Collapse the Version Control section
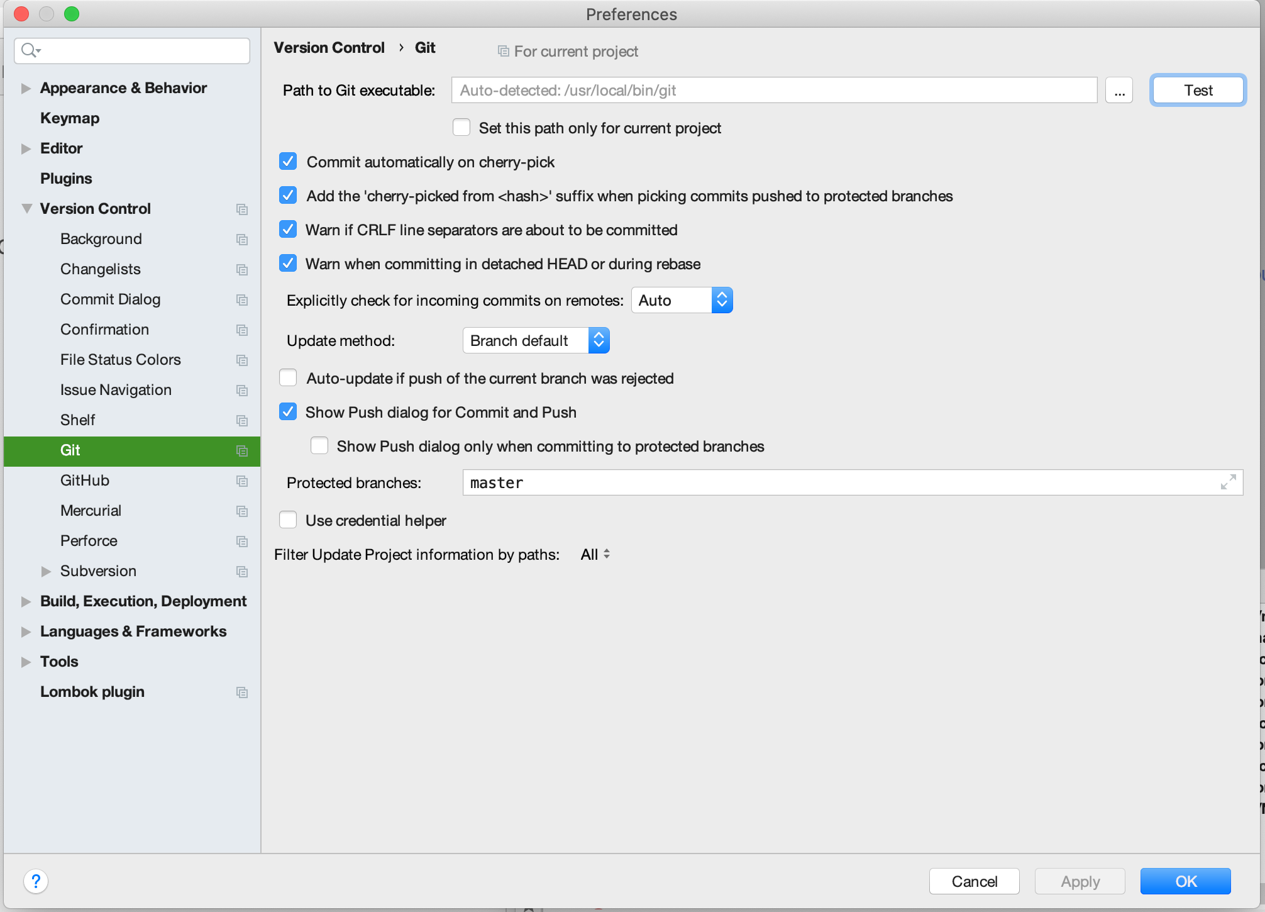The image size is (1265, 912). [26, 208]
